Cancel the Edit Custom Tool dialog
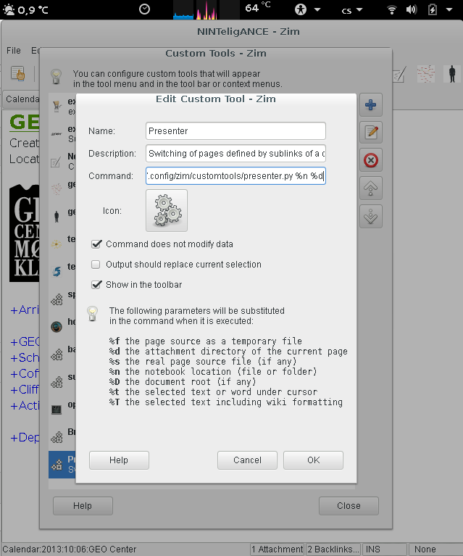 (x=247, y=460)
